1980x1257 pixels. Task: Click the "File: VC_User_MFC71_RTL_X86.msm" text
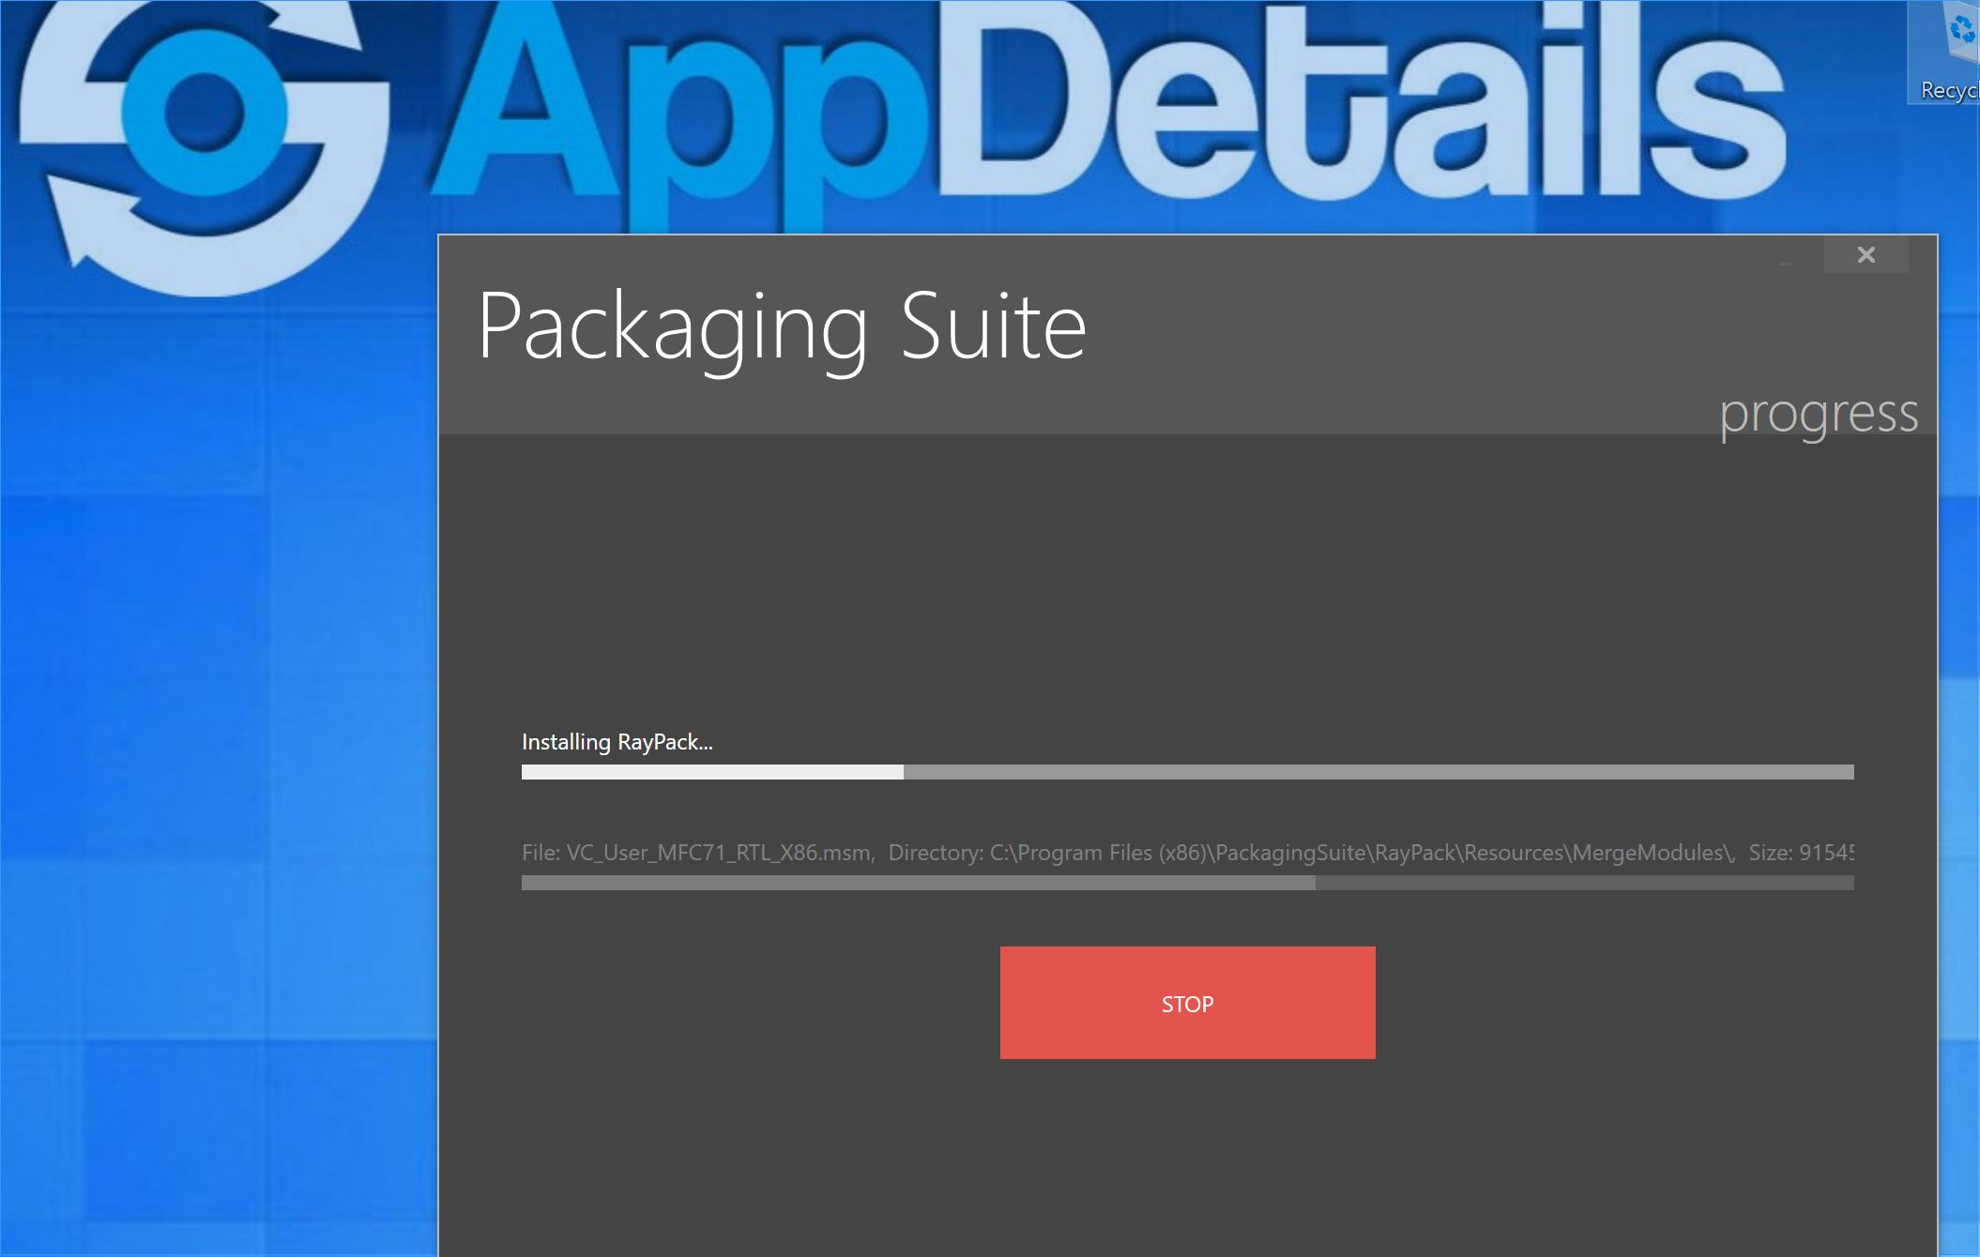pos(698,853)
